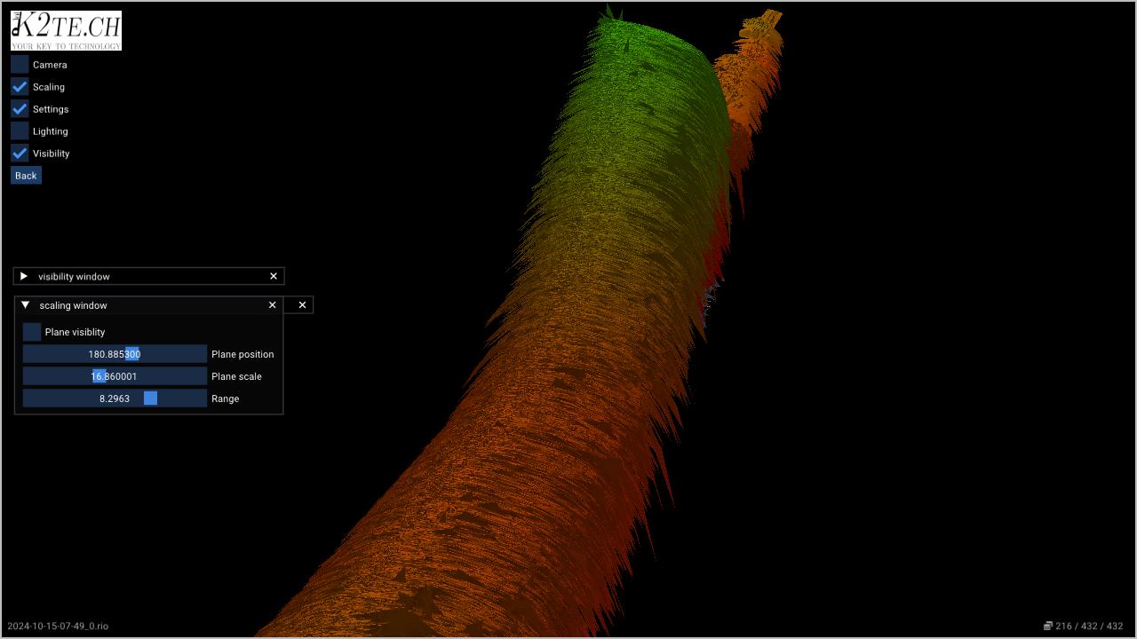Viewport: 1137px width, 639px height.
Task: Expand the visibility window panel
Action: [x=24, y=276]
